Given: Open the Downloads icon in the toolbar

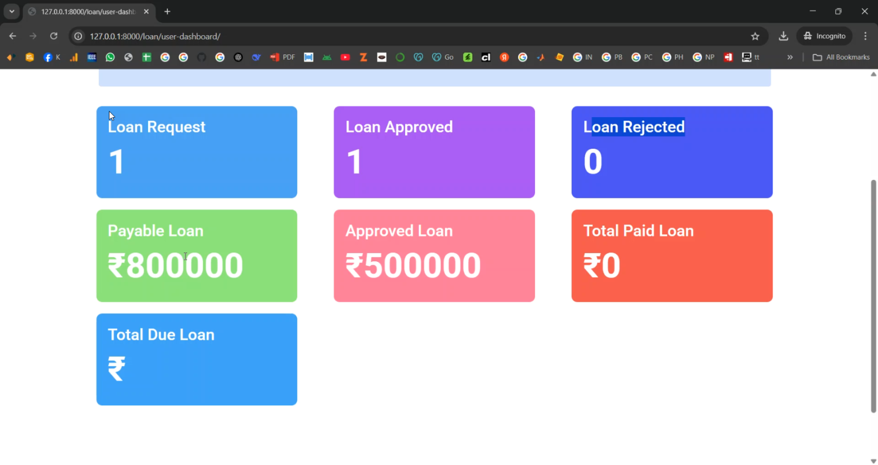Looking at the screenshot, I should (x=783, y=36).
